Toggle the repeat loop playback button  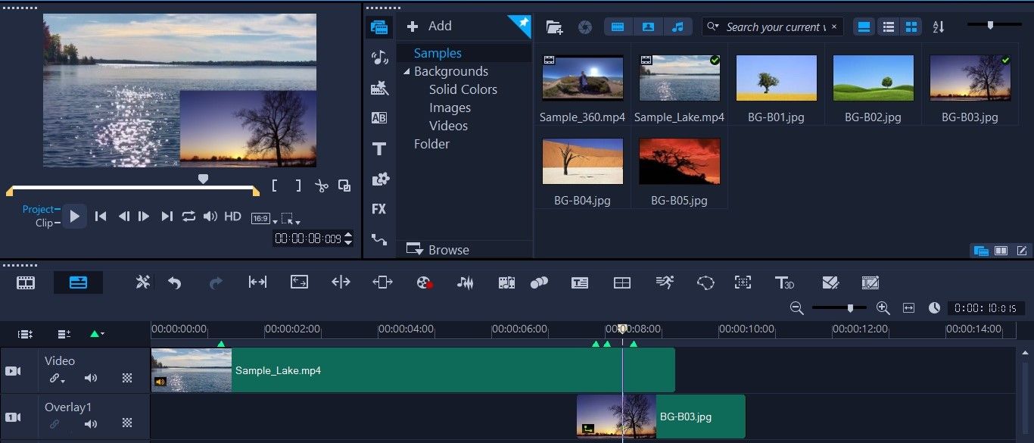pyautogui.click(x=188, y=217)
